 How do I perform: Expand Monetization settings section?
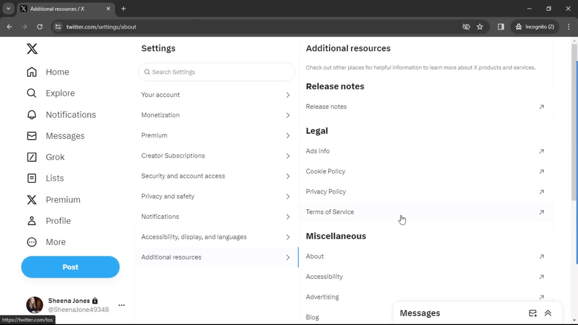click(216, 115)
